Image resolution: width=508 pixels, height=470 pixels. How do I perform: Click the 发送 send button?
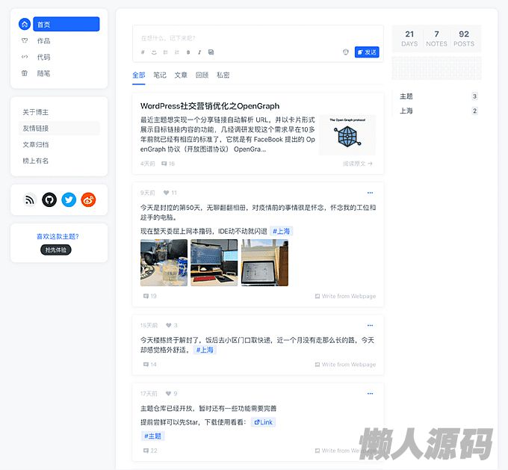[x=367, y=52]
